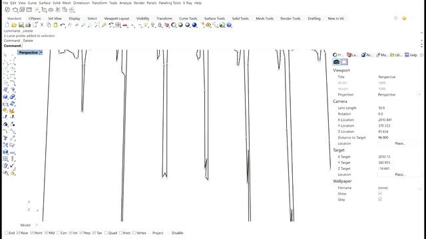Image resolution: width=426 pixels, height=239 pixels.
Task: Open the V-Ray menu
Action: (x=188, y=3)
